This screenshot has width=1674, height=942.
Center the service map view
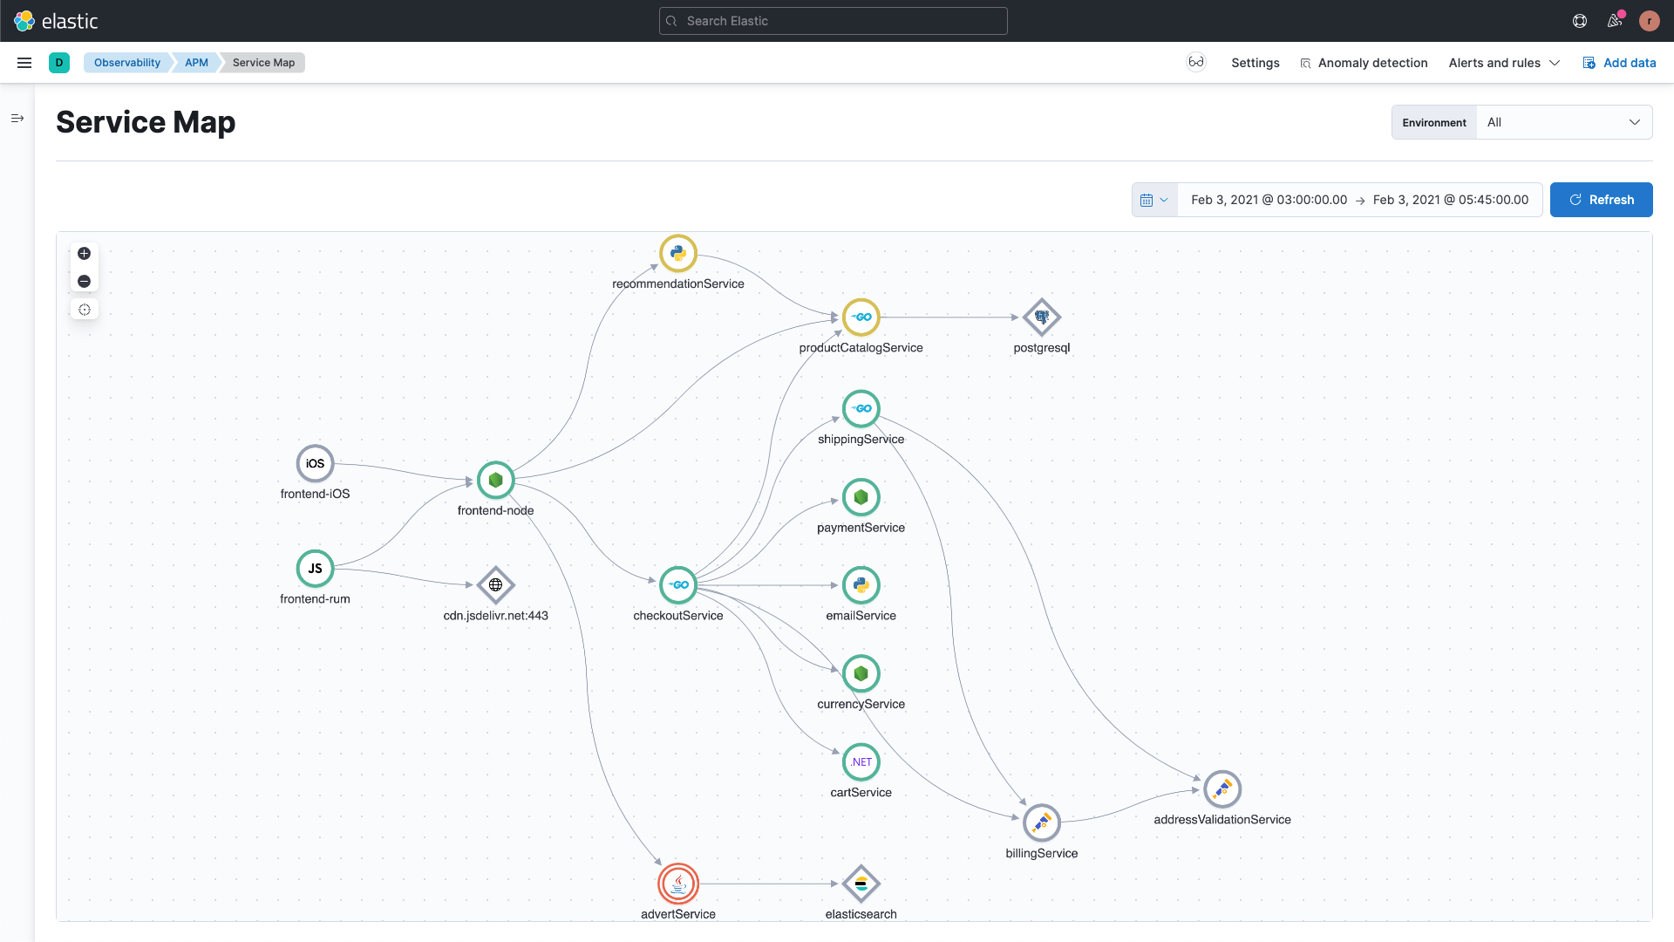point(84,310)
